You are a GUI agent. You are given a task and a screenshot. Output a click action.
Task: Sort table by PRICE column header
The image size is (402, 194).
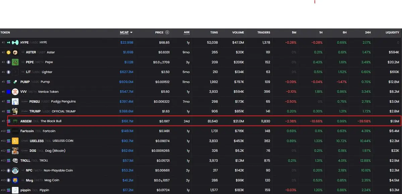159,32
